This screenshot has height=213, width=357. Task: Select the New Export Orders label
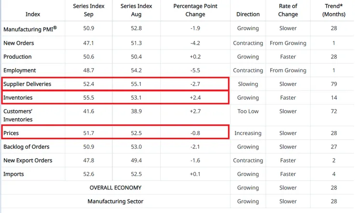point(28,160)
